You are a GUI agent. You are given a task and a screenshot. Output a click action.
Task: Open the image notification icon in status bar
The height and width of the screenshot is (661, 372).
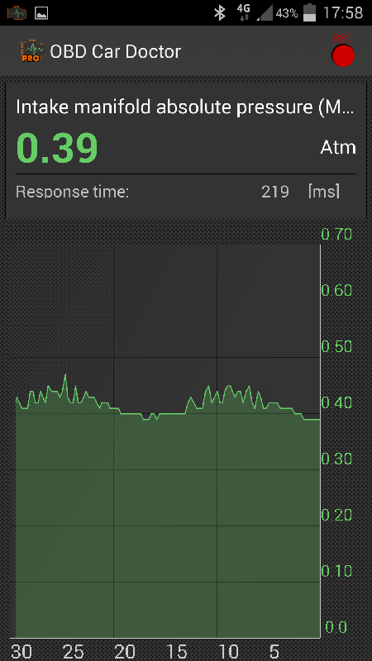tap(41, 13)
